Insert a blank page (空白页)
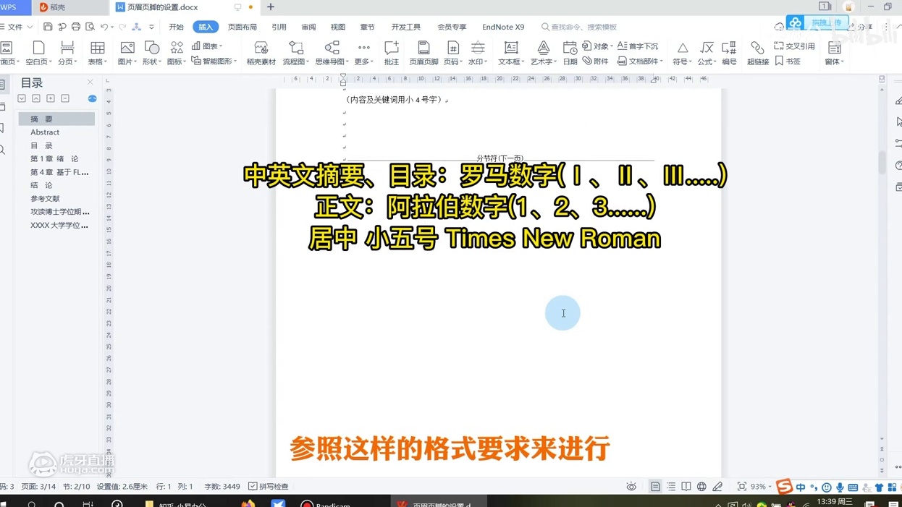The height and width of the screenshot is (507, 902). [x=38, y=53]
